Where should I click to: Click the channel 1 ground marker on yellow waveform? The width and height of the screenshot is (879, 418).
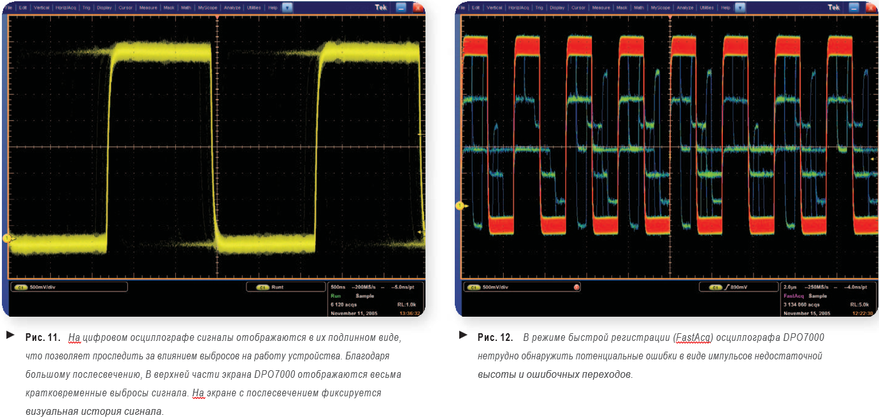pyautogui.click(x=7, y=238)
